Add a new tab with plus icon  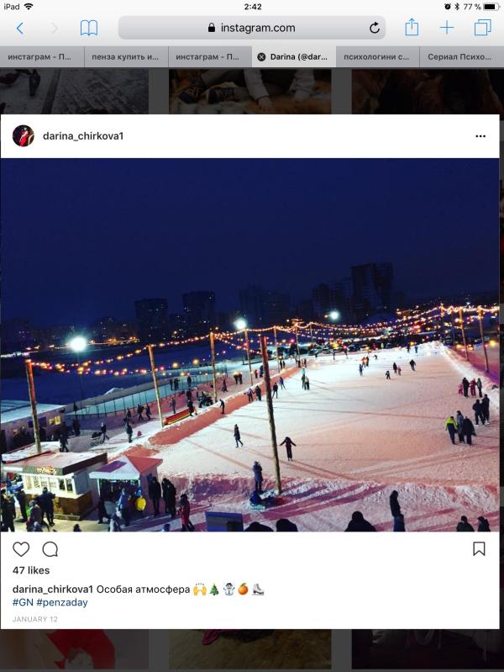[x=447, y=29]
